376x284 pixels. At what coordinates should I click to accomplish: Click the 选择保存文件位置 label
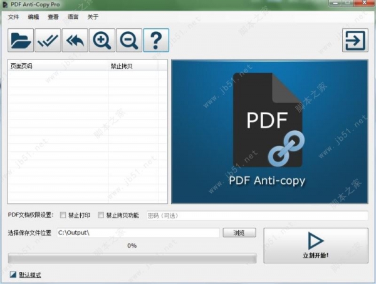coord(29,233)
